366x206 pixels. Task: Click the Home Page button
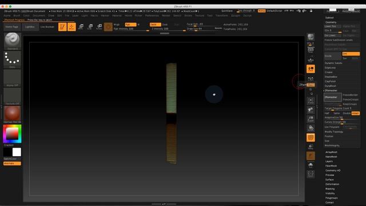[x=11, y=27]
